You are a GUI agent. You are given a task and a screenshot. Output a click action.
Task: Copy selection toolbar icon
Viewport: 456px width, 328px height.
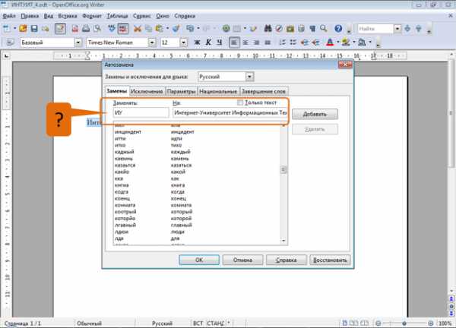(x=148, y=28)
